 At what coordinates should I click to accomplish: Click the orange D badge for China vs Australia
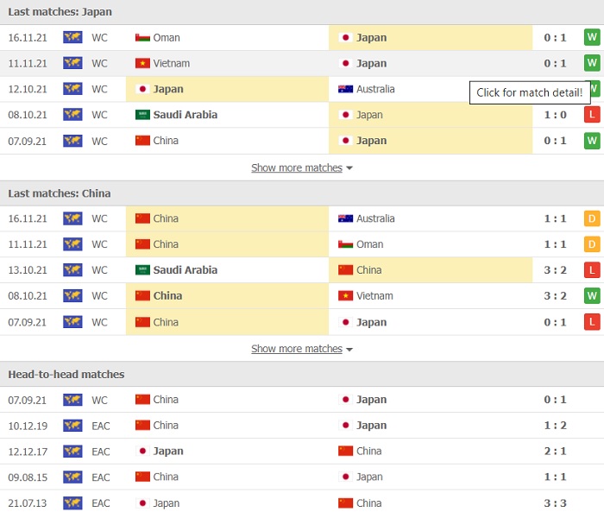point(591,218)
